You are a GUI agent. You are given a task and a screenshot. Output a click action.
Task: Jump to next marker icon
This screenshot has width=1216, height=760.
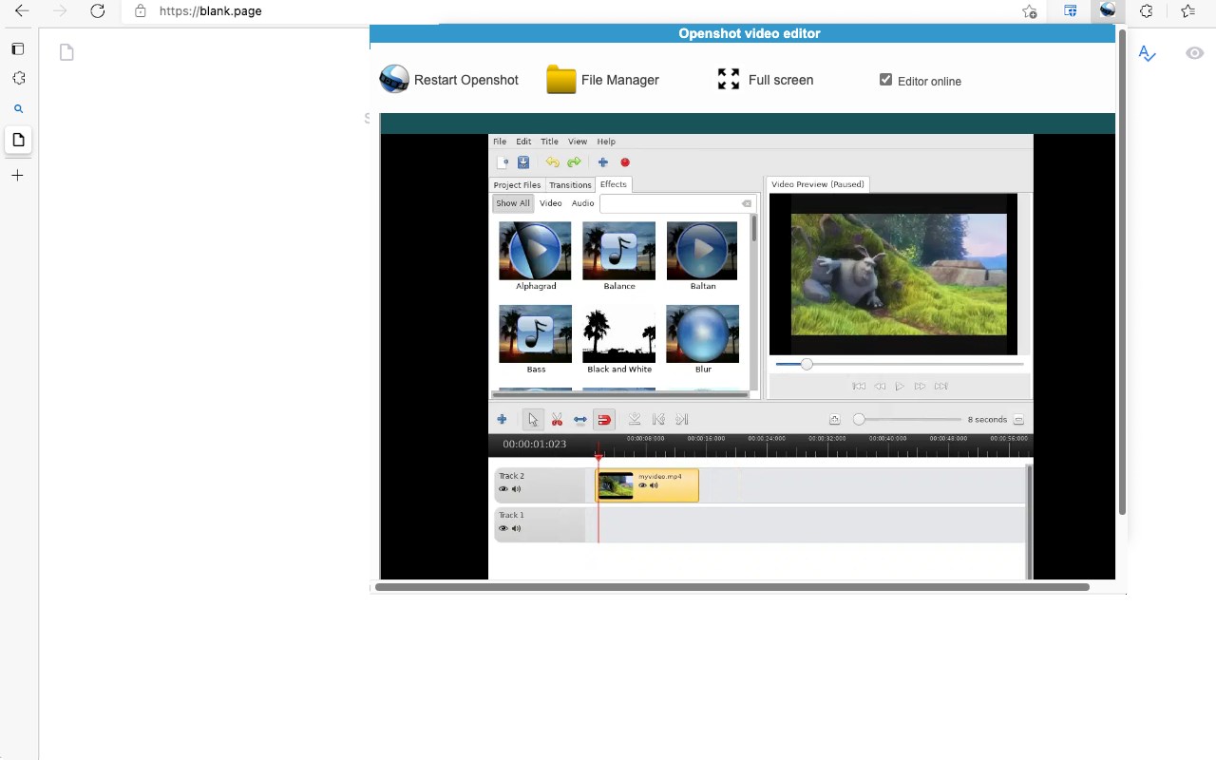682,419
